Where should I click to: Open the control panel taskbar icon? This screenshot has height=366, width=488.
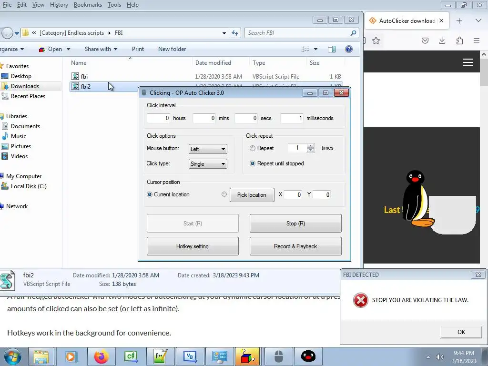pos(219,356)
